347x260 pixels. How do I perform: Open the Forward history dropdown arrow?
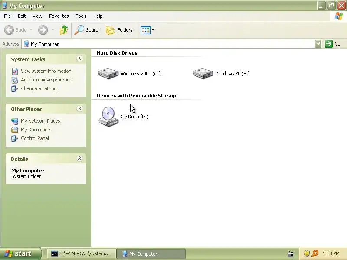(x=53, y=30)
